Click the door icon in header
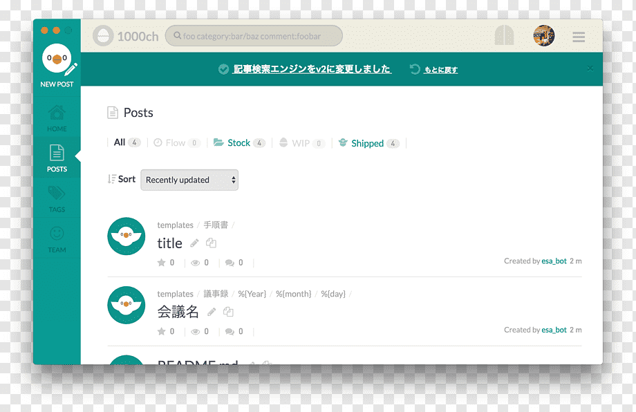The image size is (636, 412). click(504, 35)
